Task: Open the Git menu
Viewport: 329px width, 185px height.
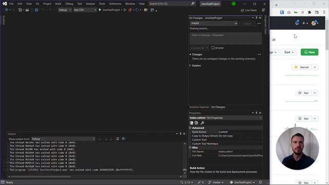Action: (x=37, y=4)
